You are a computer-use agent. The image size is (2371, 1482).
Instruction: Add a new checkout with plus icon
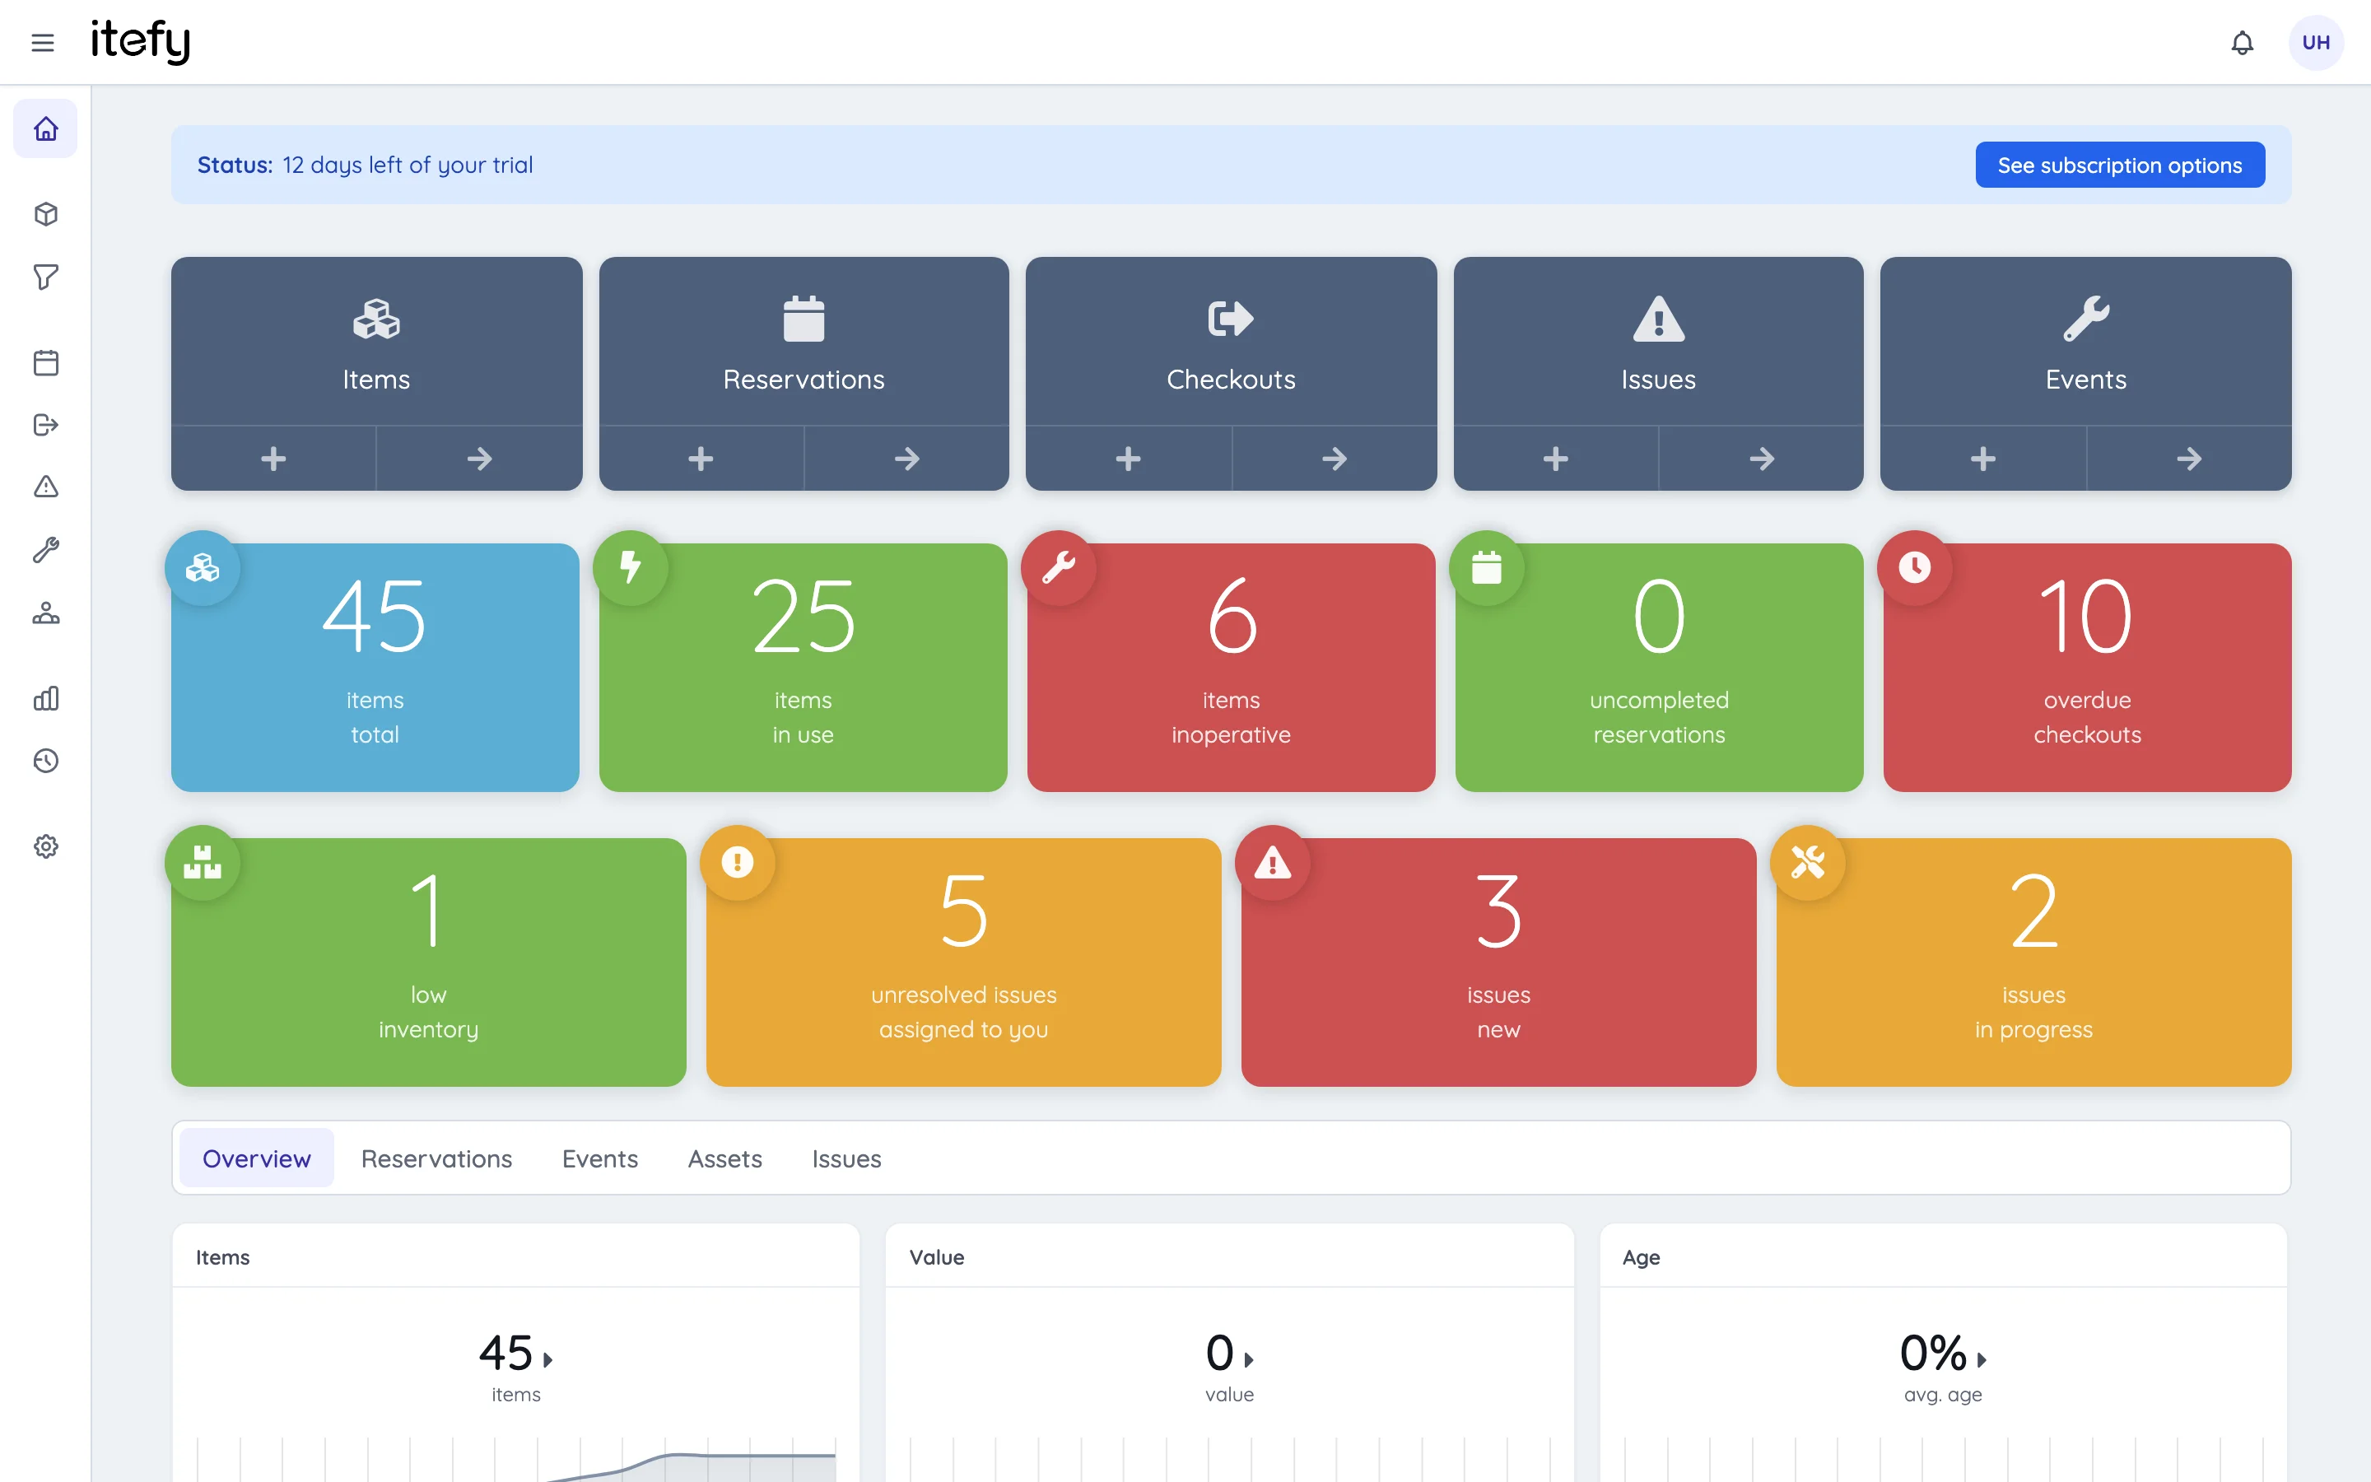pyautogui.click(x=1128, y=458)
